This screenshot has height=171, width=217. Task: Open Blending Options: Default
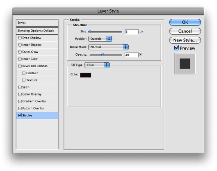[37, 31]
